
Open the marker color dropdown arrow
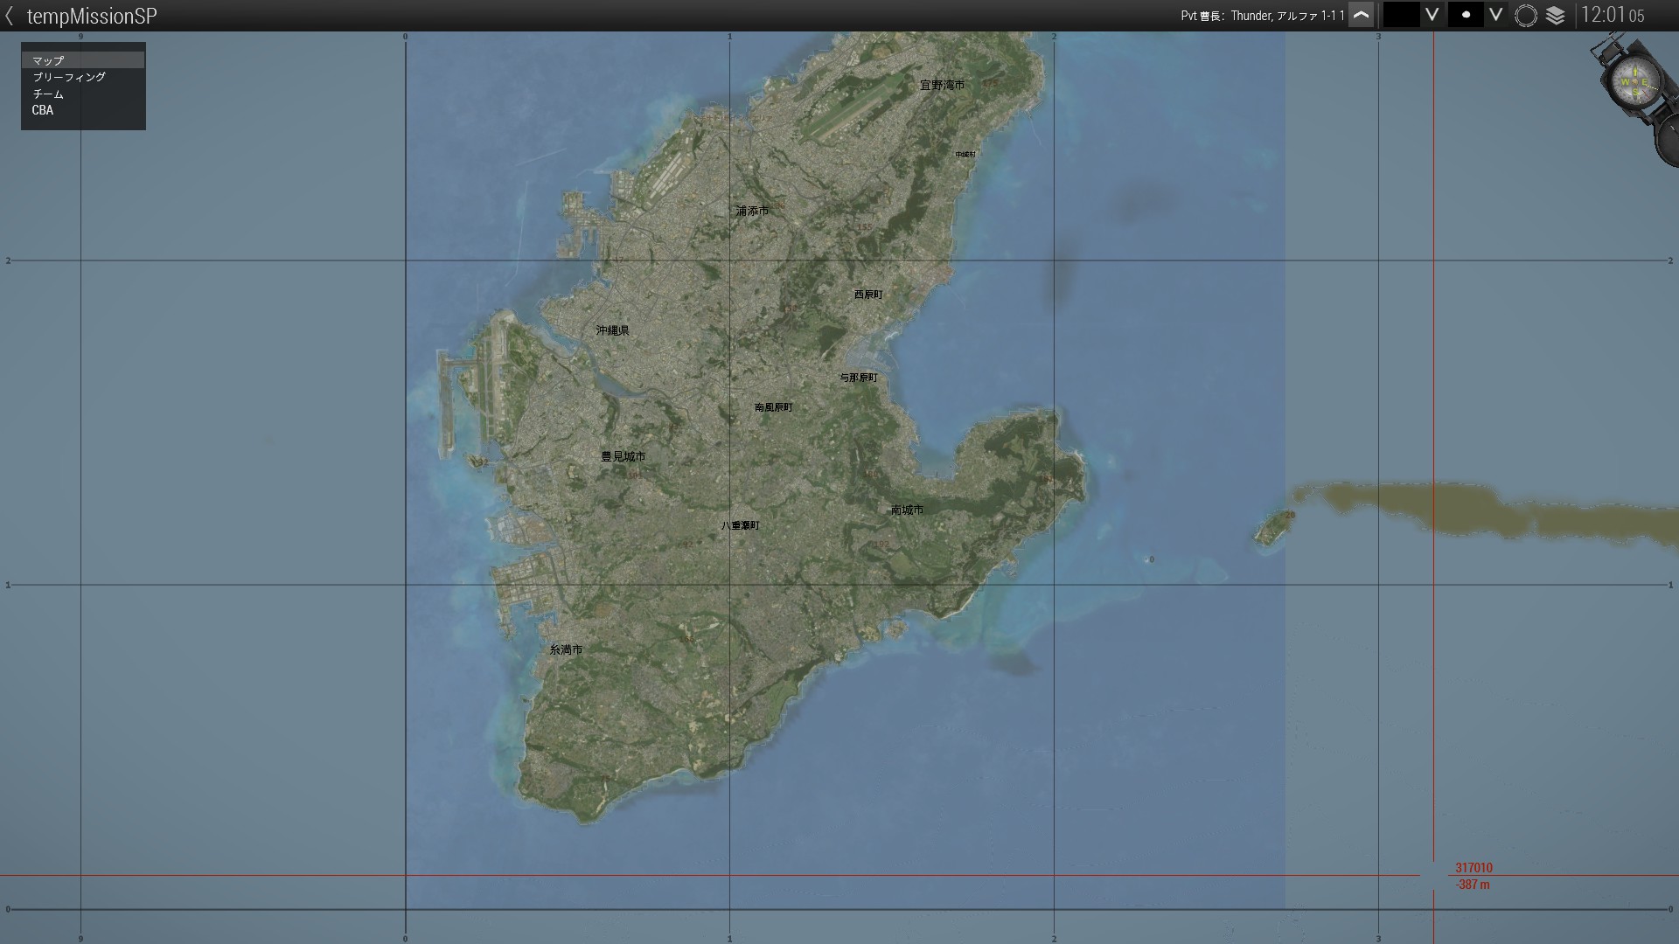(1432, 15)
